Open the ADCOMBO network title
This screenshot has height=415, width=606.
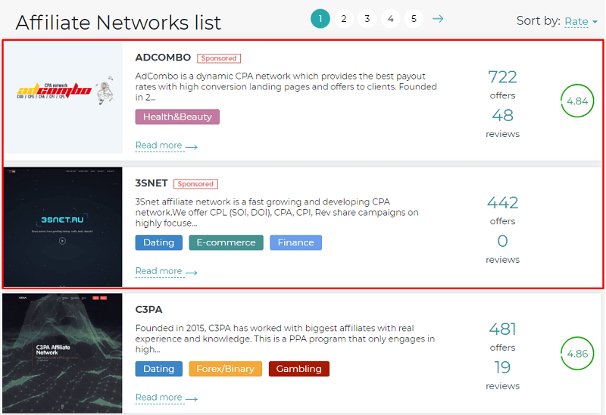point(163,58)
